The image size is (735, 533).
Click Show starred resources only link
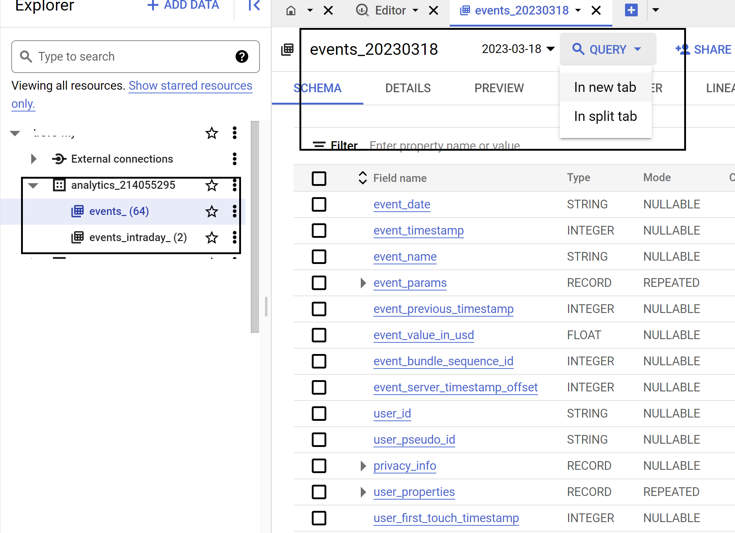click(x=190, y=86)
